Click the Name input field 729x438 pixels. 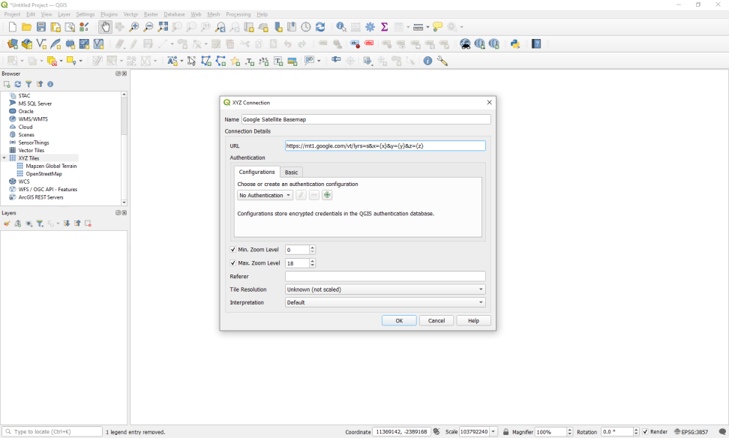click(x=366, y=119)
